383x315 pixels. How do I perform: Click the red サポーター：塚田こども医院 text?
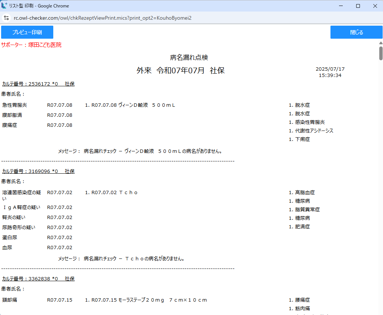[31, 45]
